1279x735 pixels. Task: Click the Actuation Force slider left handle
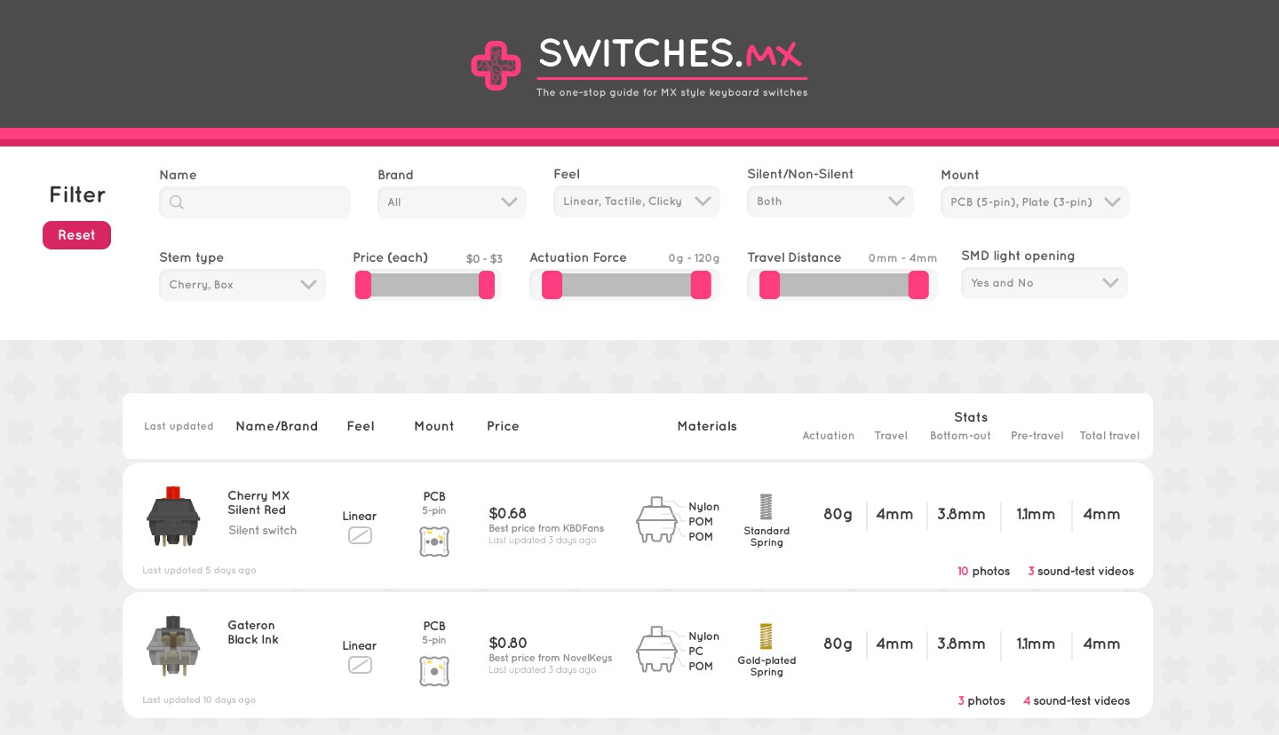[x=552, y=285]
